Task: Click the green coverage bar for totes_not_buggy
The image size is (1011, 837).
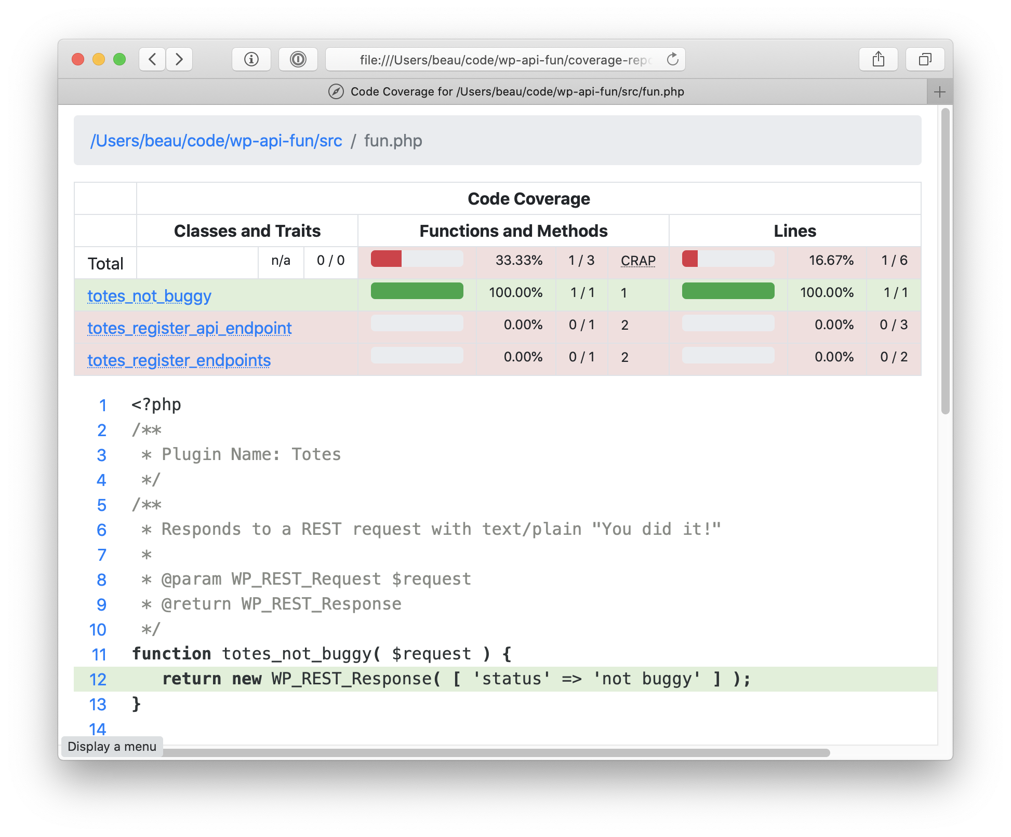Action: 417,291
